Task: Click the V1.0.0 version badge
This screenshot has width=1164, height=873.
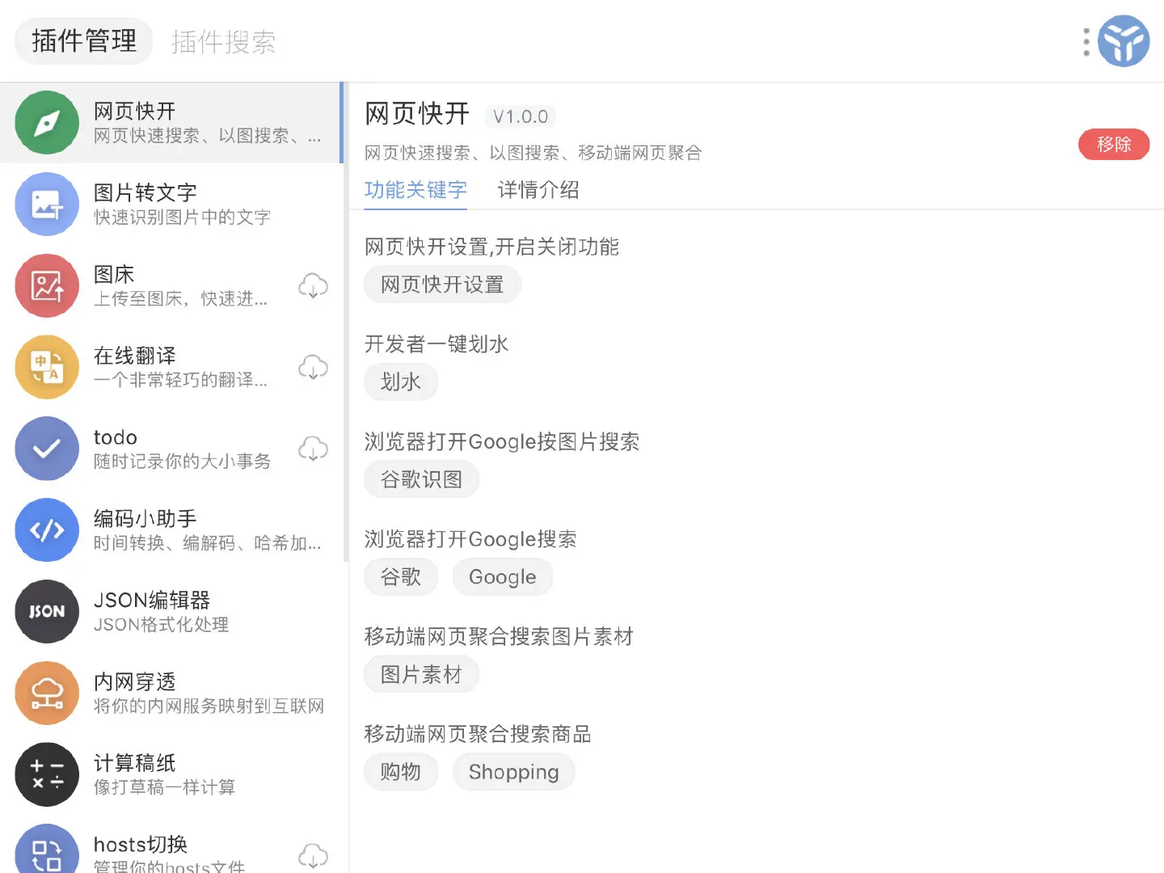Action: (x=521, y=116)
